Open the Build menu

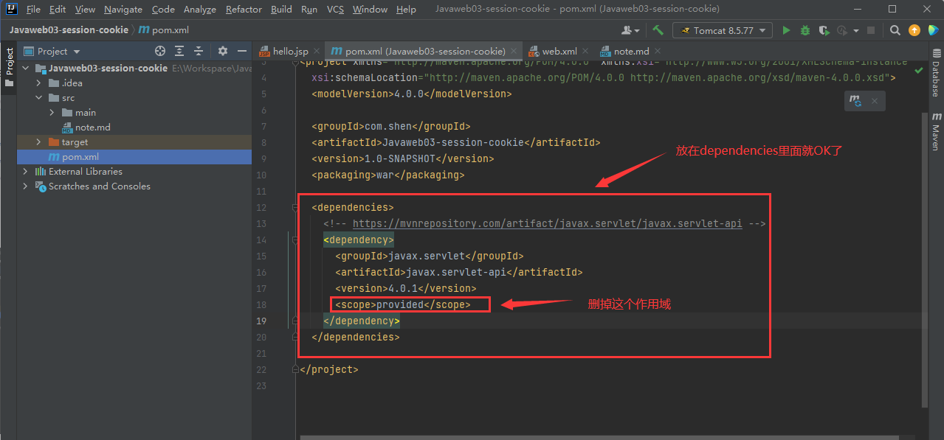pyautogui.click(x=281, y=10)
